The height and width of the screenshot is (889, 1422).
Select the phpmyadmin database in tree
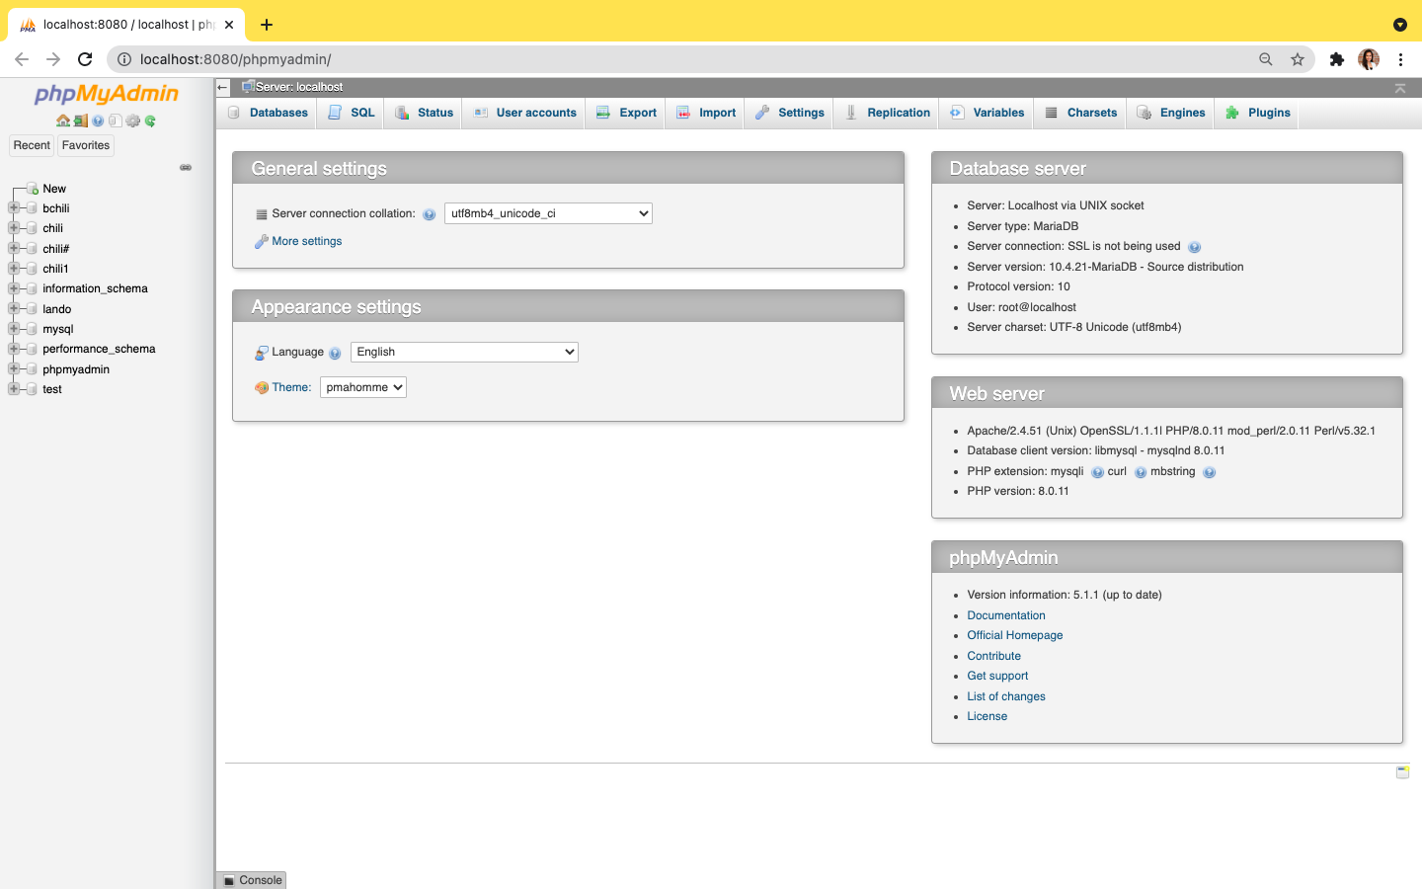pos(76,369)
